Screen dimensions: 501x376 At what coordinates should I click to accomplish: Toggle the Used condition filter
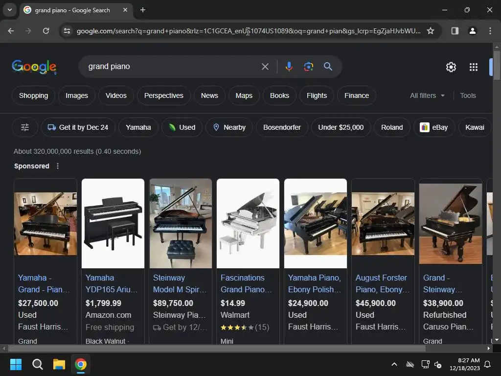click(x=182, y=127)
